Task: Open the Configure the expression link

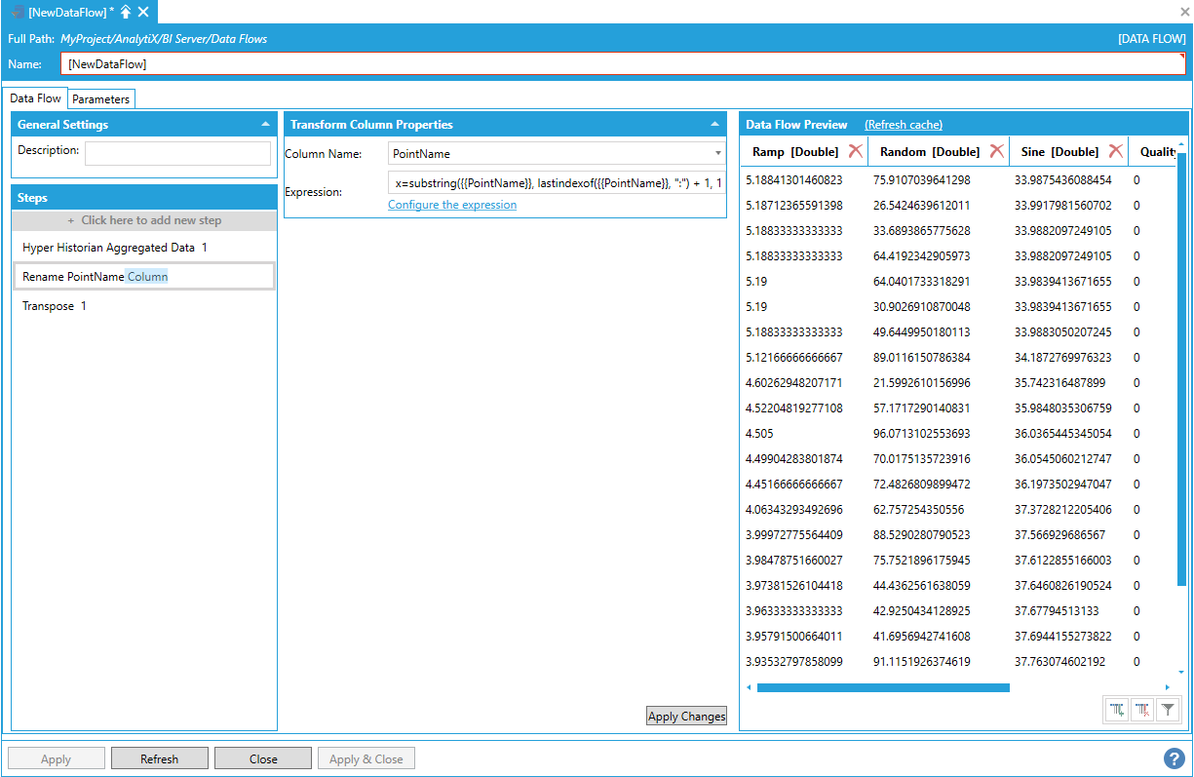Action: pyautogui.click(x=452, y=205)
